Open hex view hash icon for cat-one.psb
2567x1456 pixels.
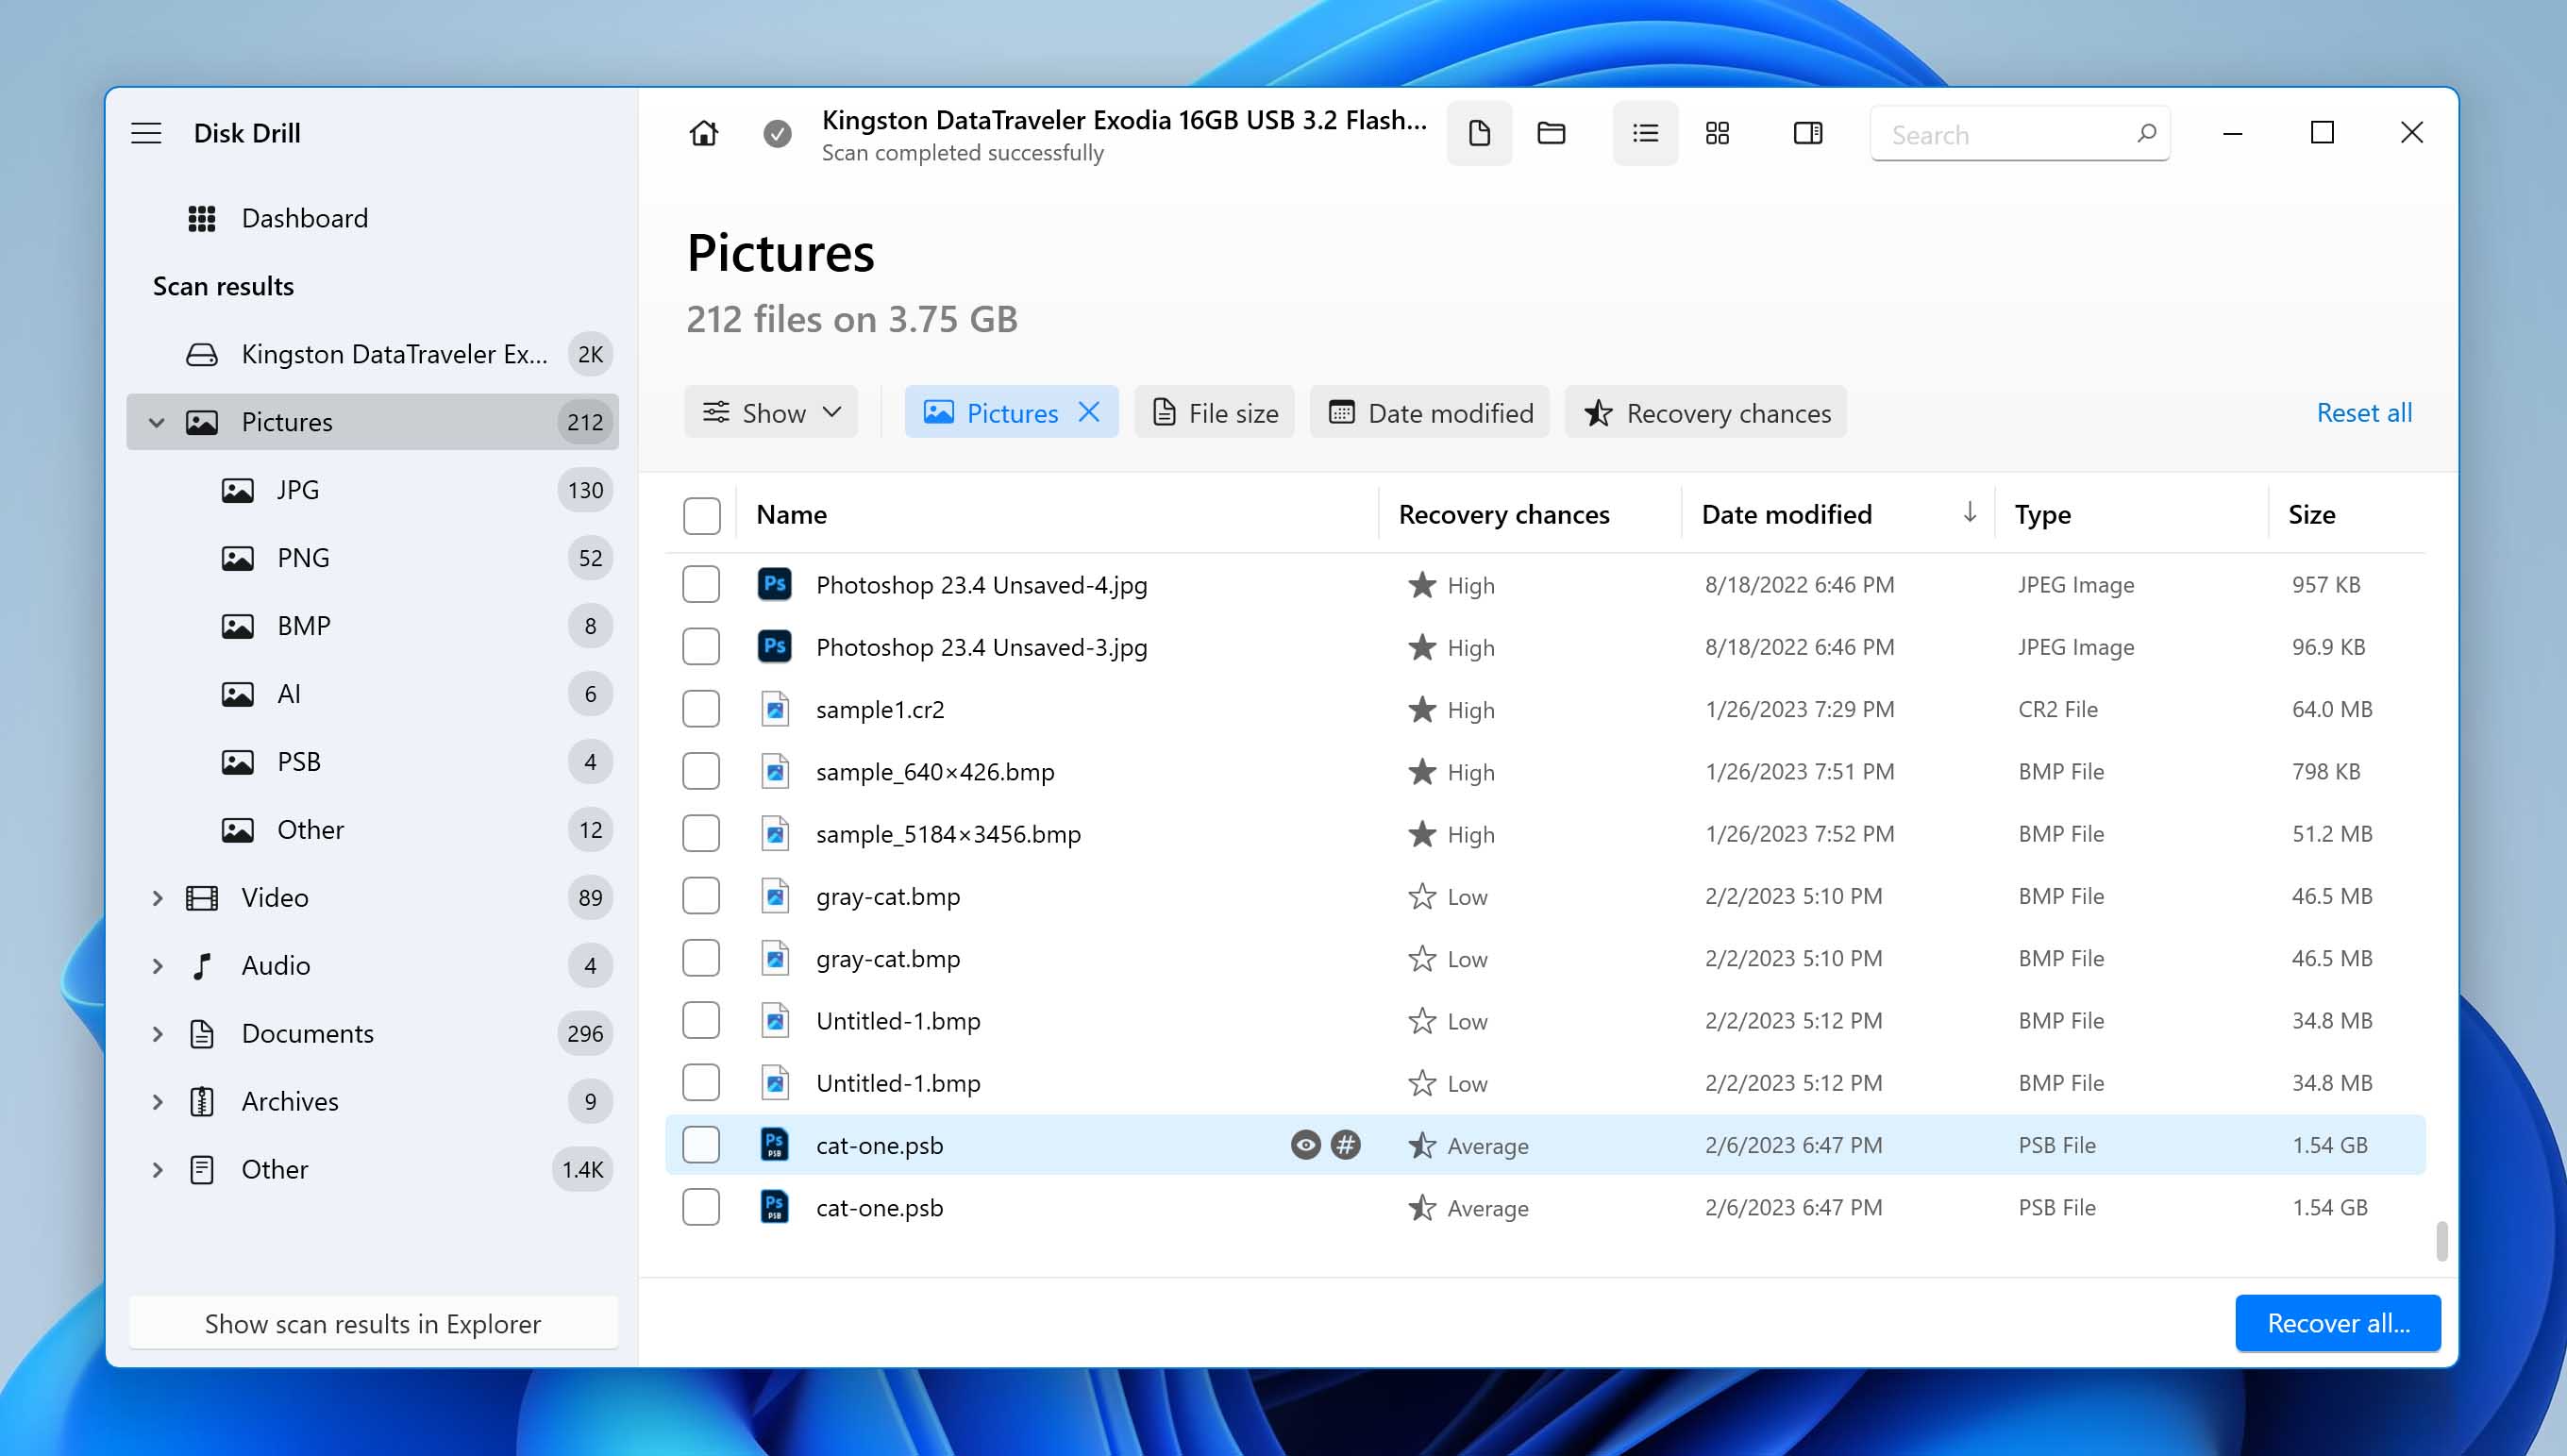pyautogui.click(x=1345, y=1144)
